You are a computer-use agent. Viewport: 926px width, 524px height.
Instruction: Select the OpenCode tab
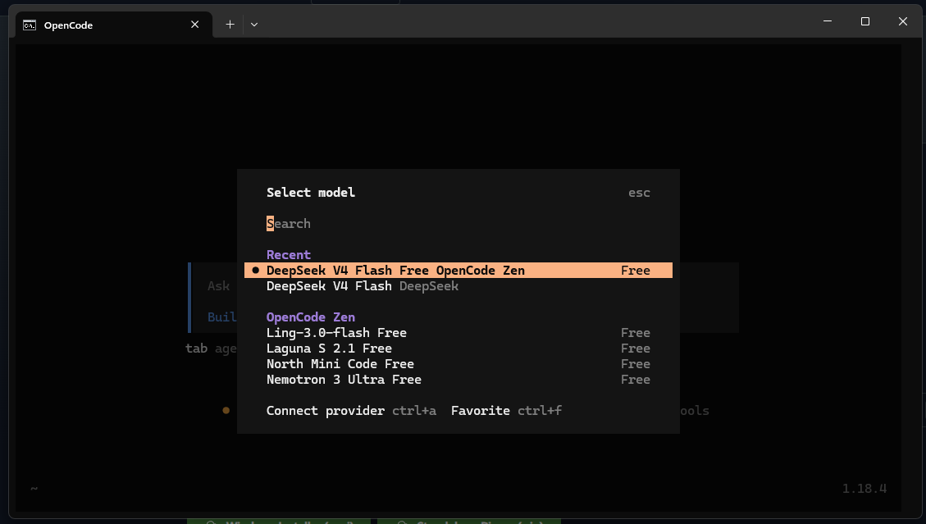[x=114, y=25]
